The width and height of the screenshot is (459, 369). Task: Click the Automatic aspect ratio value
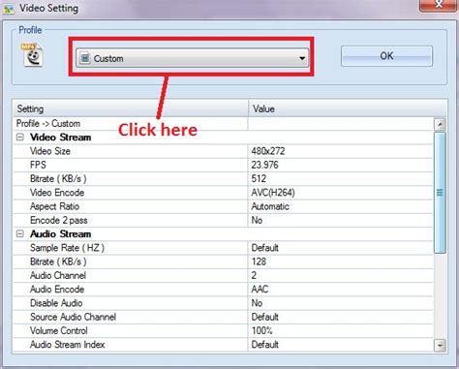click(270, 206)
